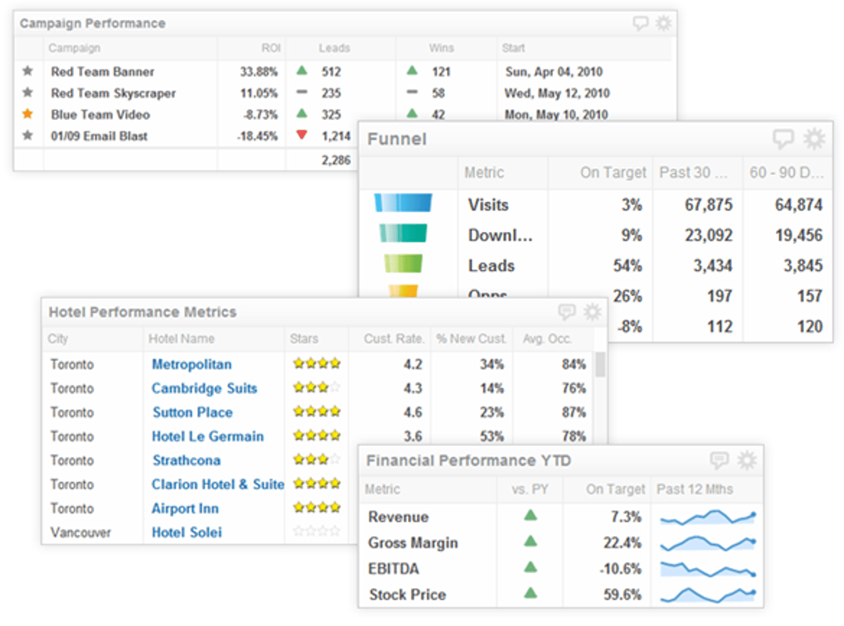This screenshot has height=626, width=844.
Task: Select the 2,286 leads total
Action: click(336, 160)
